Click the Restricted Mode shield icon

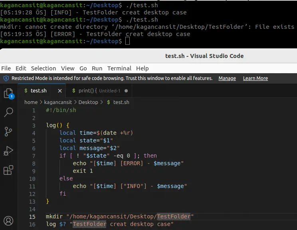[x=6, y=78]
